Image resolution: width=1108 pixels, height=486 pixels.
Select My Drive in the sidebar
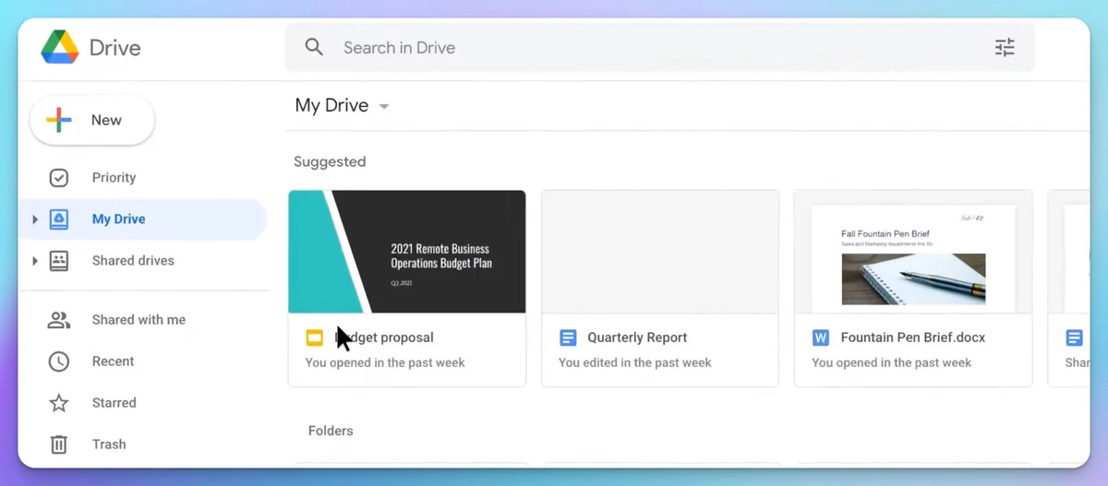pyautogui.click(x=118, y=219)
